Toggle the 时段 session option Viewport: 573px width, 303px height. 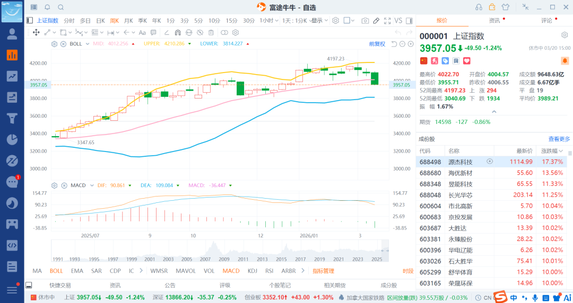408,271
